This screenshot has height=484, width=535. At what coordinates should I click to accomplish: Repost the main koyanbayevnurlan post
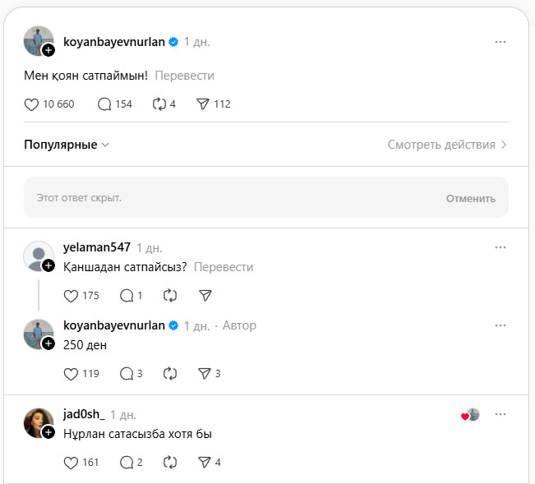pyautogui.click(x=159, y=104)
